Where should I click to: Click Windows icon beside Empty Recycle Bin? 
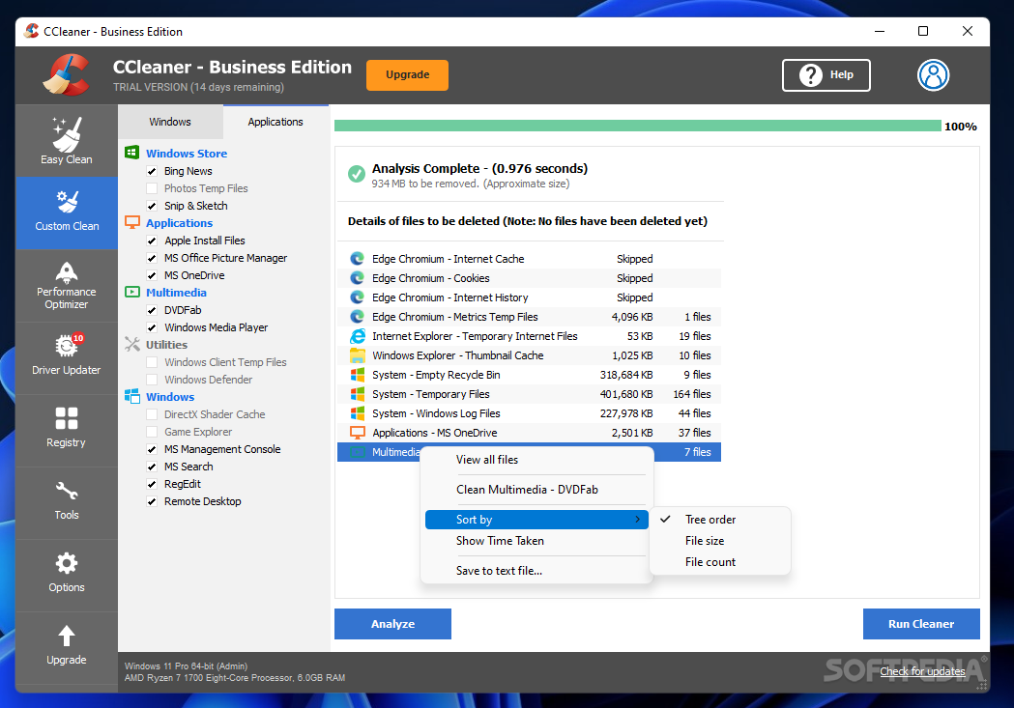coord(357,375)
